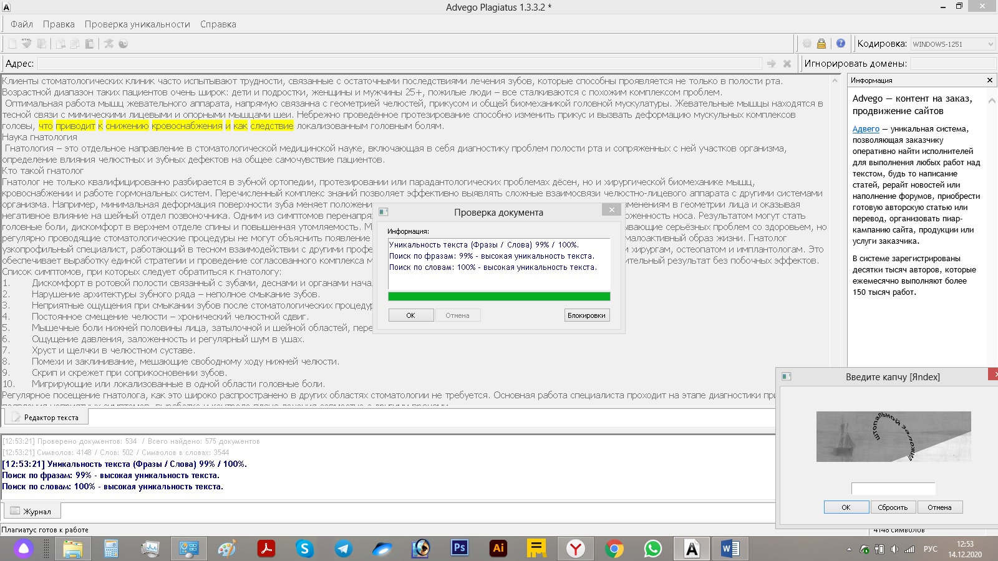Click the new document toolbar icon
Screen dimensions: 998x561
coord(12,44)
